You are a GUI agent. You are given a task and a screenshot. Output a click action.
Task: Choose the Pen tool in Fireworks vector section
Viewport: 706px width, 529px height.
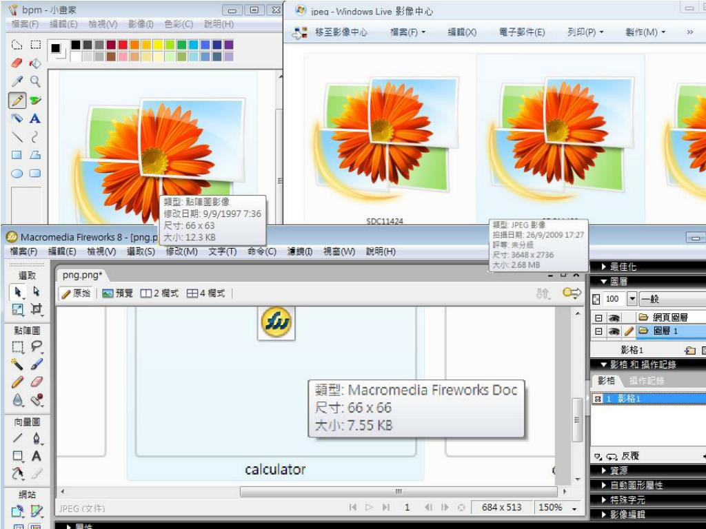(37, 438)
